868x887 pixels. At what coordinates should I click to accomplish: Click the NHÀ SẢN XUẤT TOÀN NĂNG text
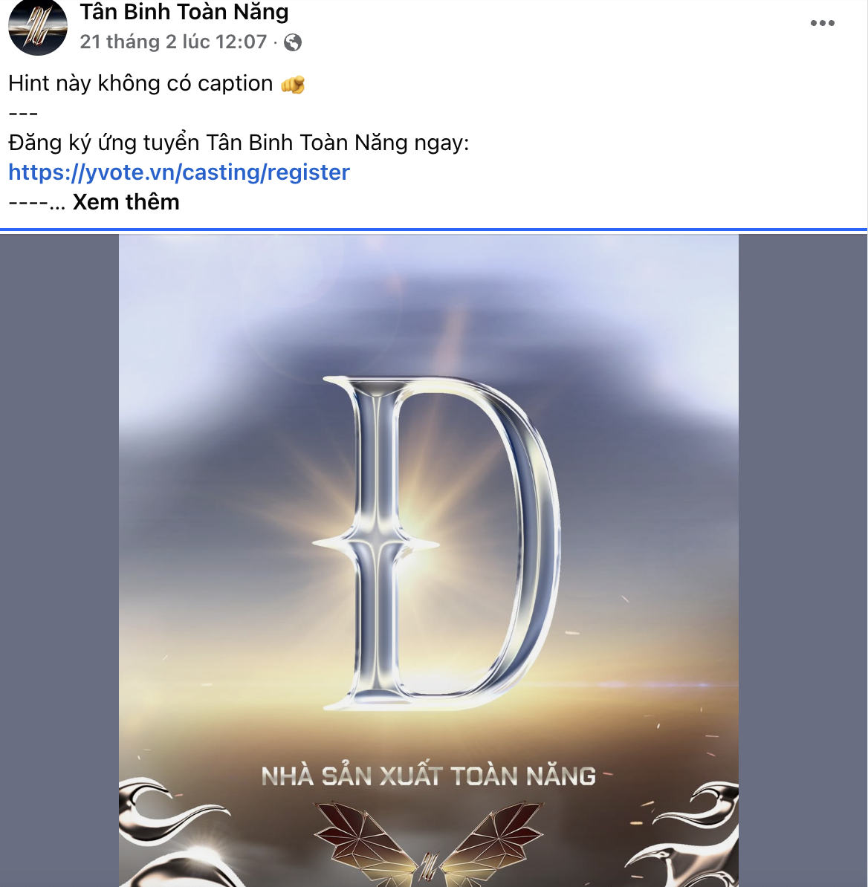pos(428,776)
